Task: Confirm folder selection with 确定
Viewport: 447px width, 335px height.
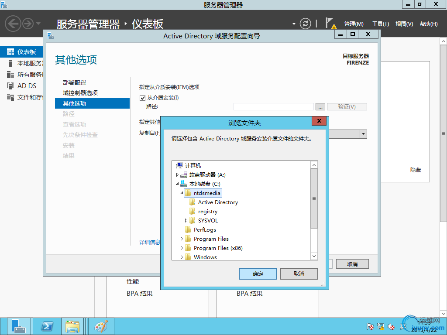Action: pos(258,274)
